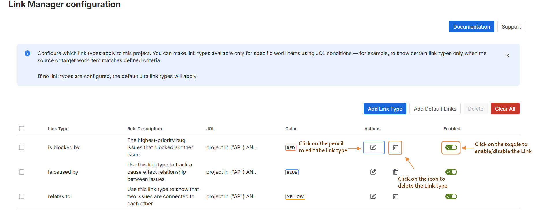Edit the "is blocked by" link type

pos(374,147)
